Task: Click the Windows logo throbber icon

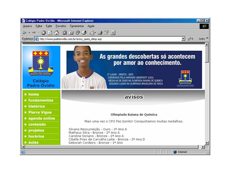Action: (x=204, y=26)
